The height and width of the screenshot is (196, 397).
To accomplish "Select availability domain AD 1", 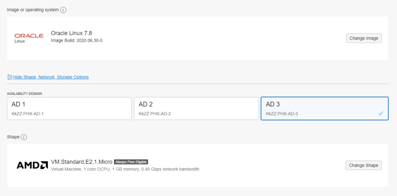I will pos(69,108).
